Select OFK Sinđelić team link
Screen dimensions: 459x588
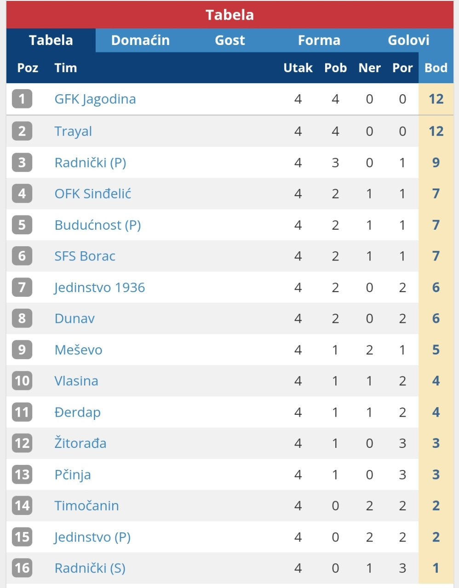click(x=92, y=194)
